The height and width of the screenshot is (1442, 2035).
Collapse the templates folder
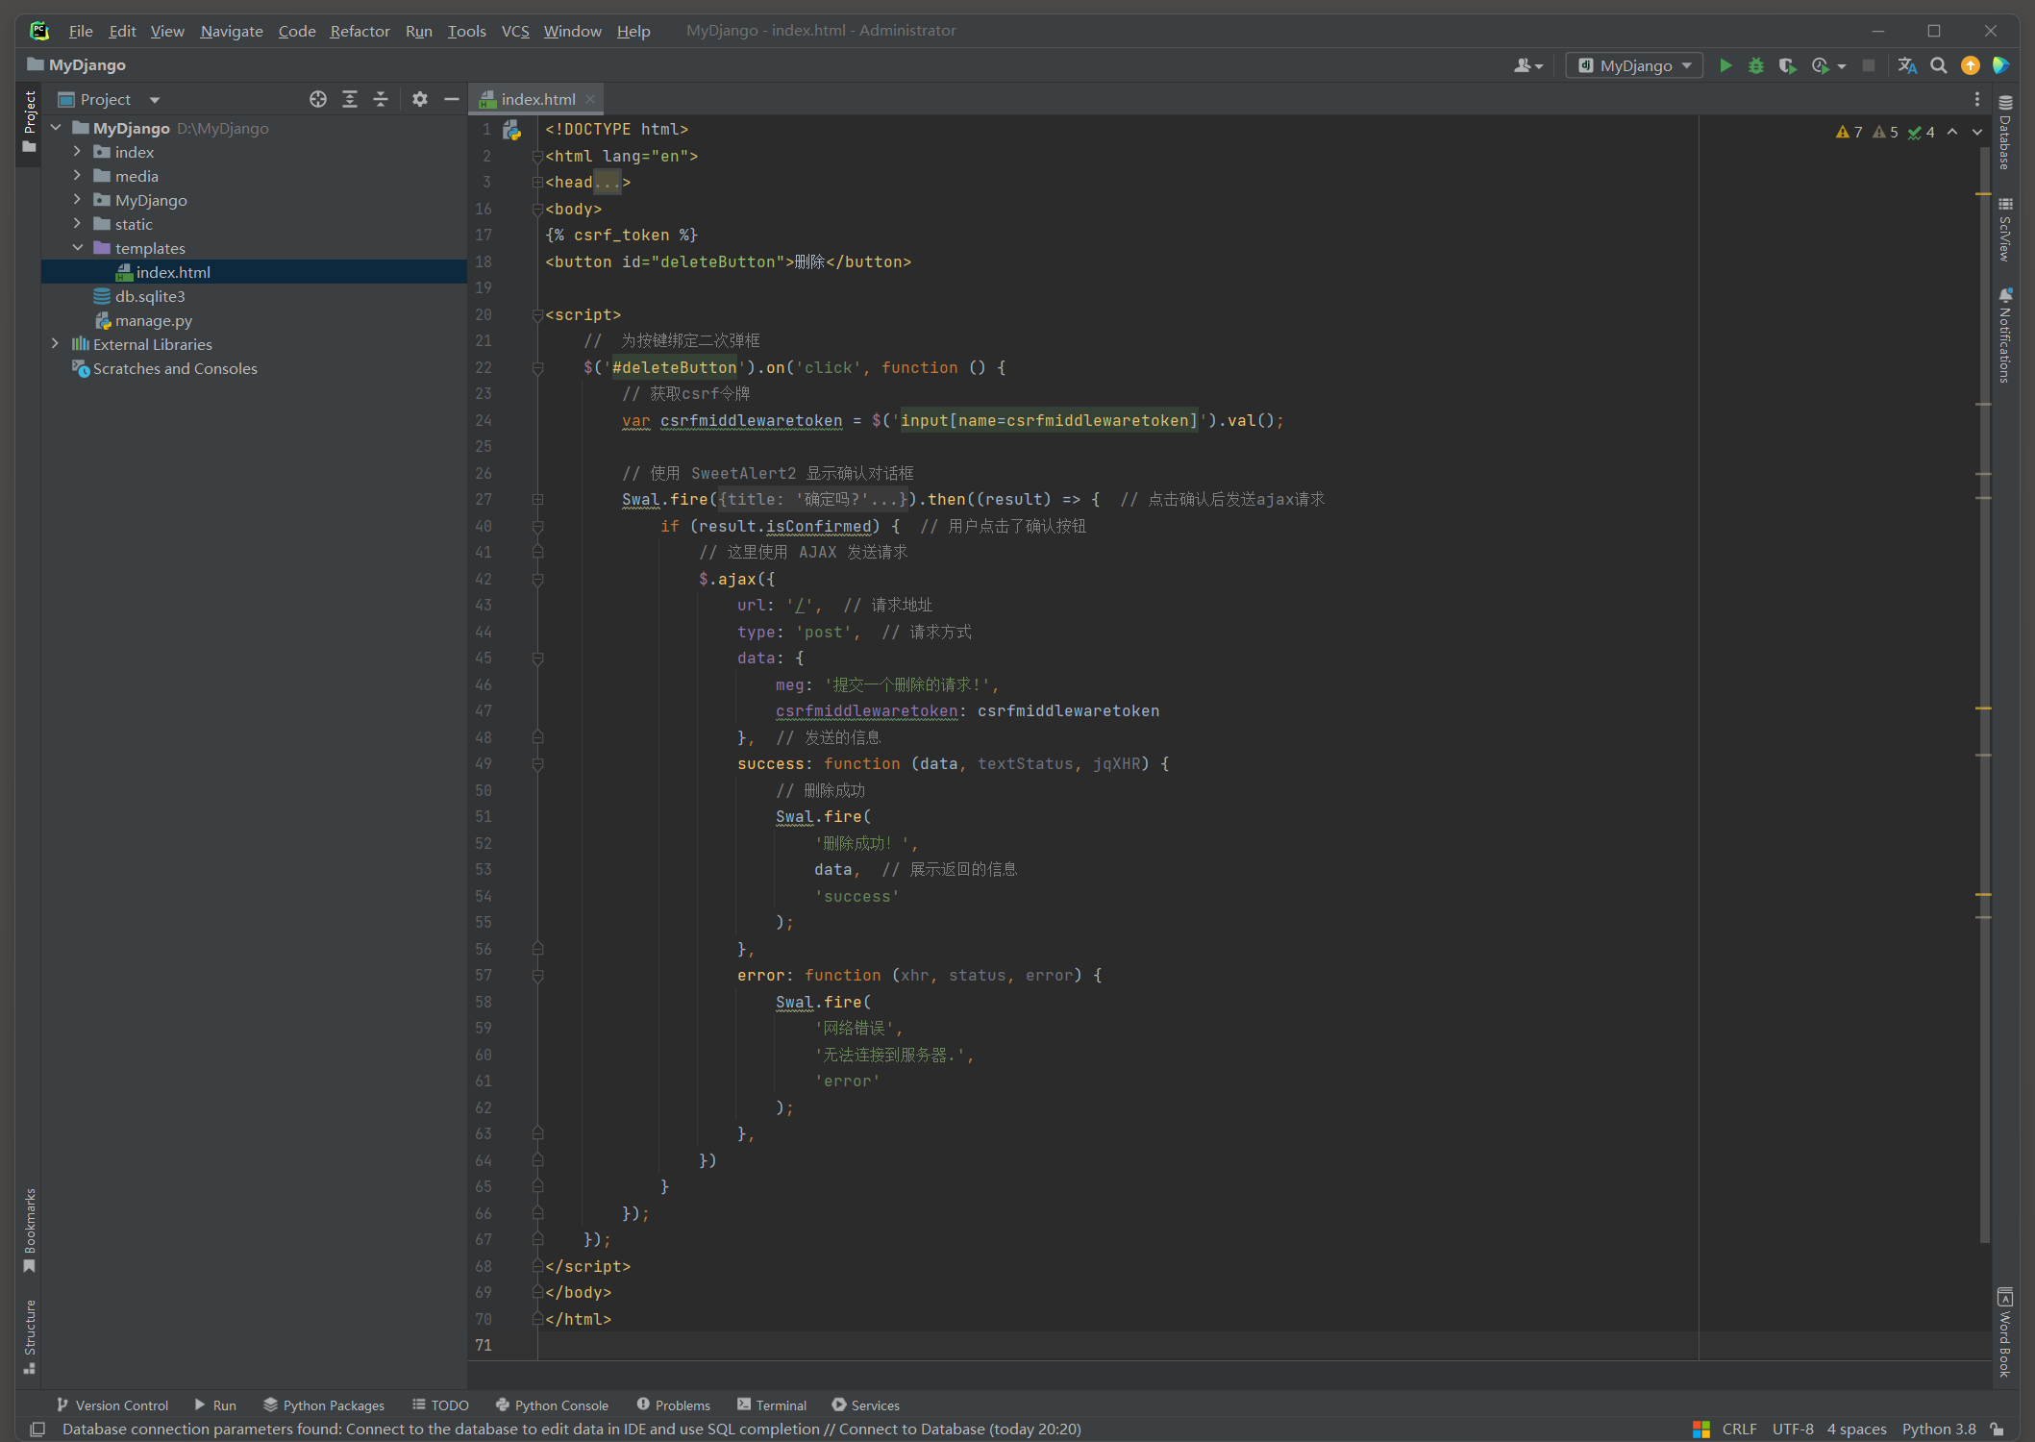(77, 248)
